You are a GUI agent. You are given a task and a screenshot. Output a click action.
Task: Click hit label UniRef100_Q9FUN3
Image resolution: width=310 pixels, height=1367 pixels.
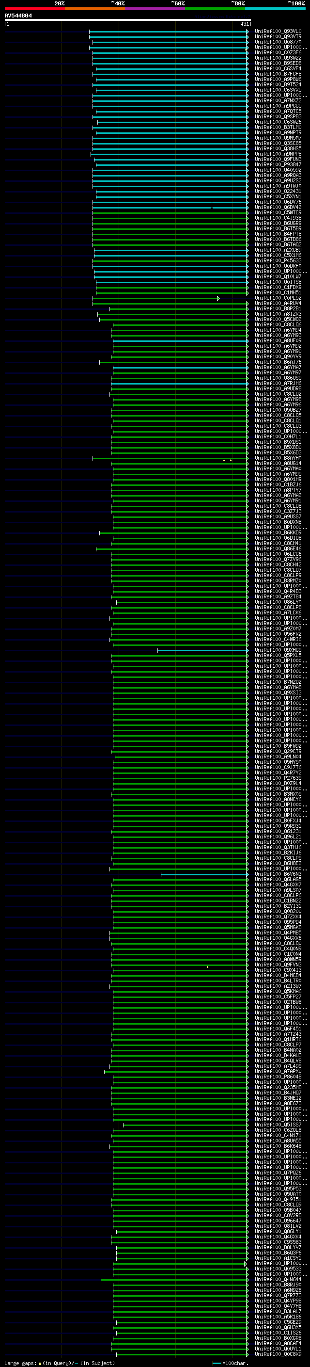coord(278,159)
